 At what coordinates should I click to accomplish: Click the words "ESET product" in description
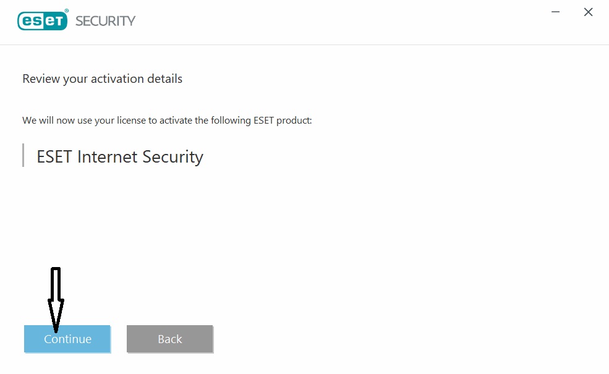282,120
